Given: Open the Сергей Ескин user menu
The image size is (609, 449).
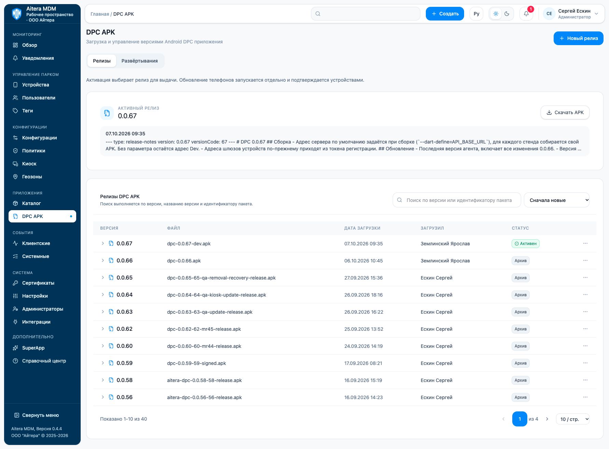Looking at the screenshot, I should pyautogui.click(x=571, y=14).
